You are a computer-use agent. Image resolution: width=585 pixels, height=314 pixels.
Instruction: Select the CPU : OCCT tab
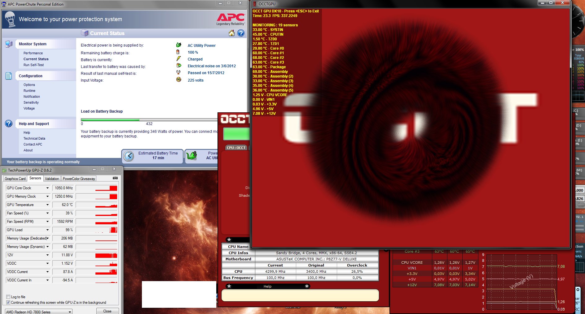coord(236,148)
